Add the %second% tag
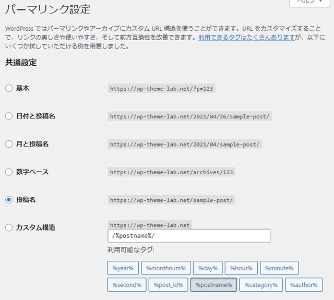This screenshot has height=300, width=334. [x=127, y=285]
